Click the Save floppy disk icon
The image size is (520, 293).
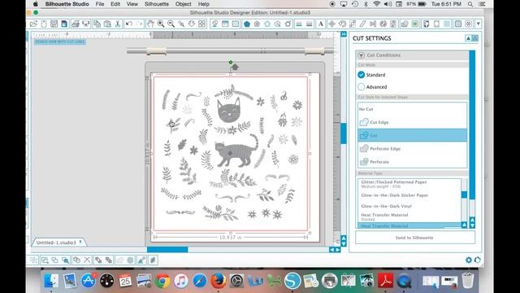[x=54, y=24]
